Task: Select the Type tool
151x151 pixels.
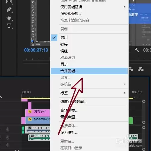Action: (x=9, y=26)
